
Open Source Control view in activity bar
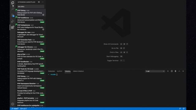coord(13,15)
